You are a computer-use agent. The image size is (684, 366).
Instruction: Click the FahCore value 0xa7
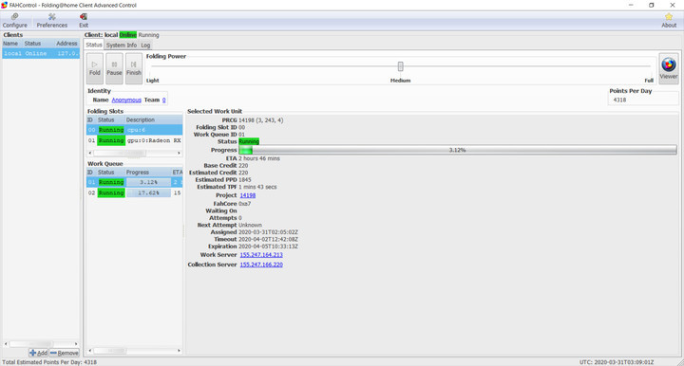point(244,204)
